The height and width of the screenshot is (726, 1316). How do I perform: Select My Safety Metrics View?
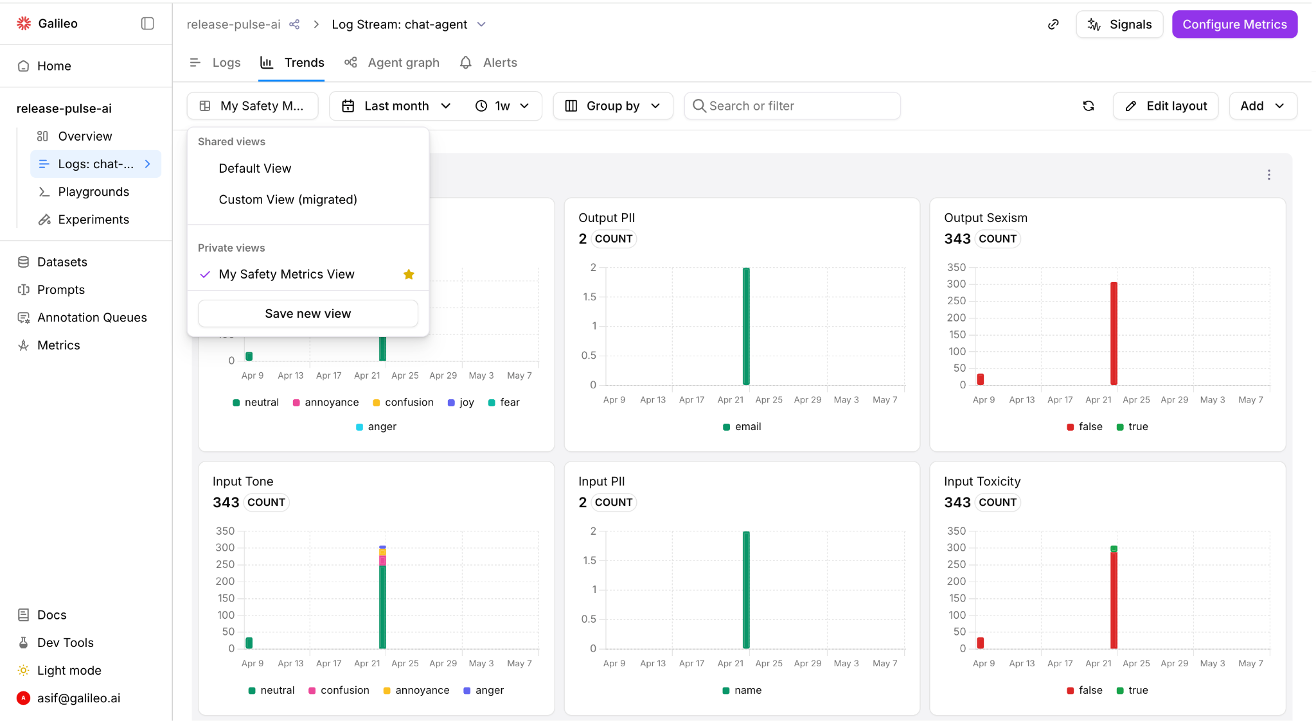[x=287, y=274]
